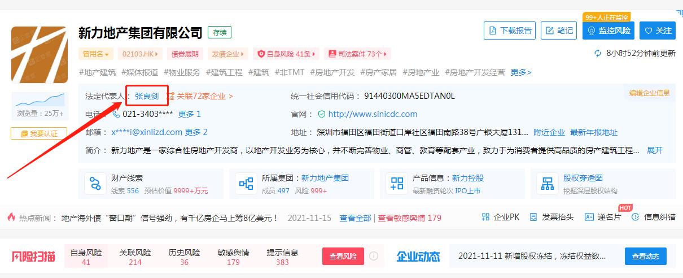Click the #房地产开发 hashtag

332,72
